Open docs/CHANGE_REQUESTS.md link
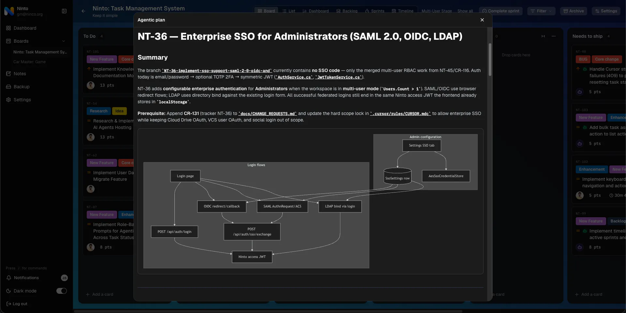Screen dimensions: 626x313 268,114
